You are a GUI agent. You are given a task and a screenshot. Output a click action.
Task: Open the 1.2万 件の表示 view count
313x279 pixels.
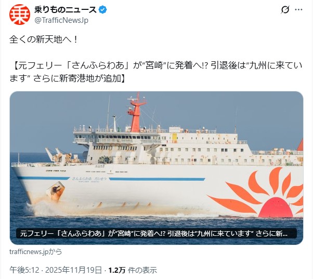pyautogui.click(x=133, y=270)
